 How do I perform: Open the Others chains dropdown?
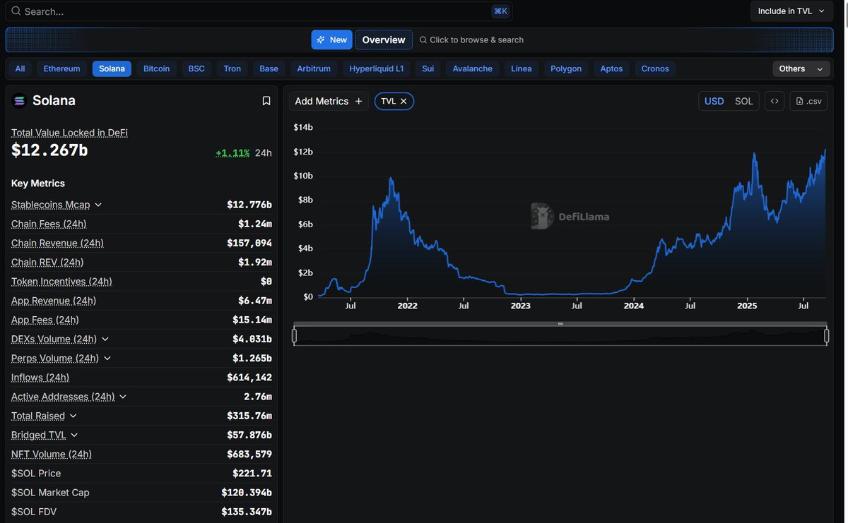pyautogui.click(x=801, y=68)
